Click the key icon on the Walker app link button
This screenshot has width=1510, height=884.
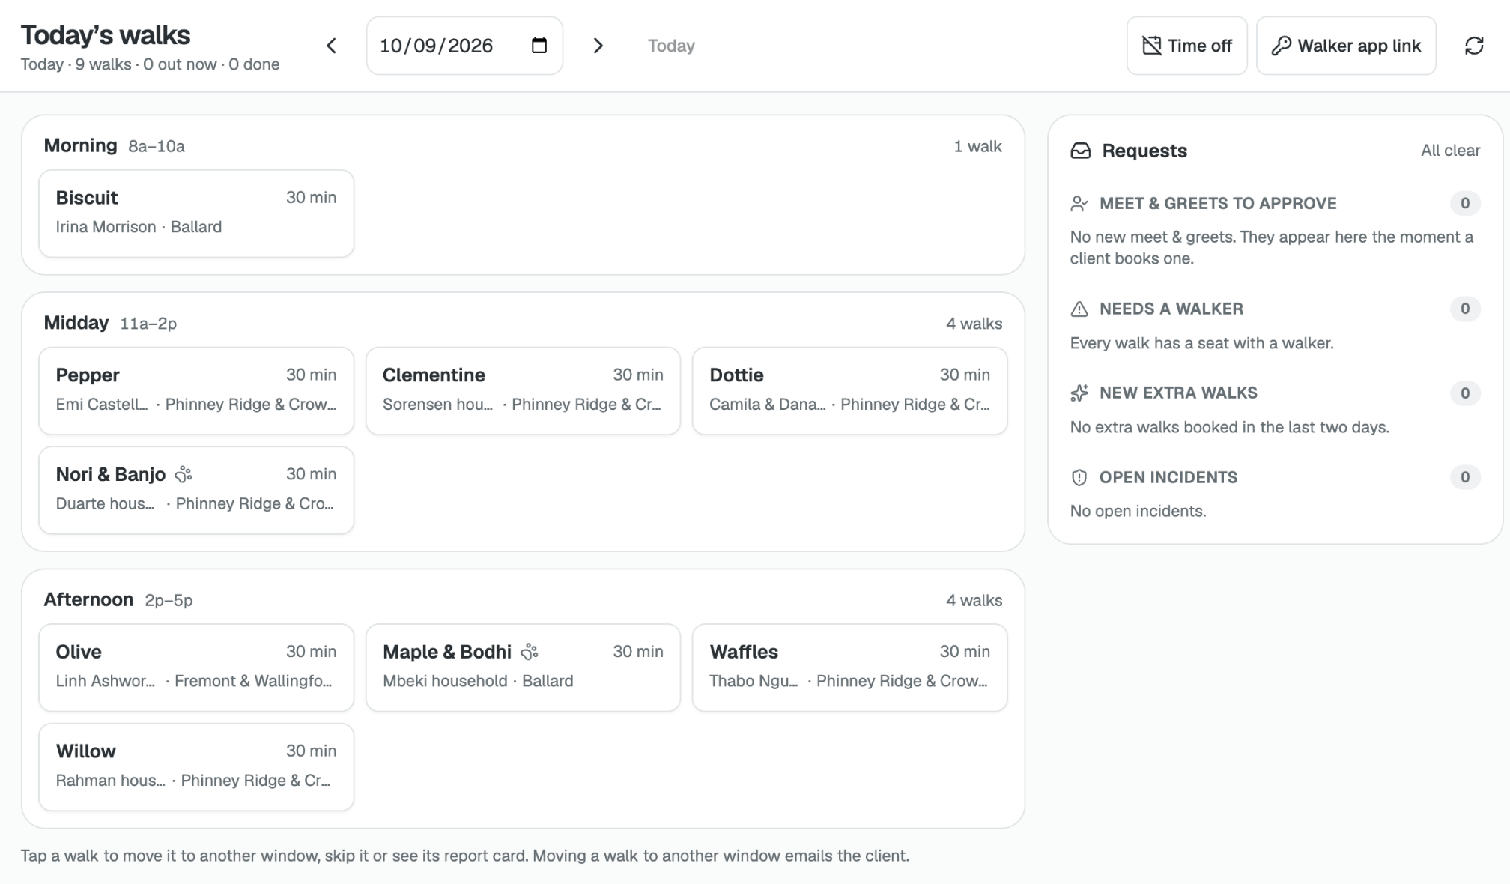pos(1281,46)
